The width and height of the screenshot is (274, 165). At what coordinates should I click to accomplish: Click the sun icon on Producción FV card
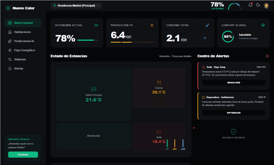coord(152,25)
